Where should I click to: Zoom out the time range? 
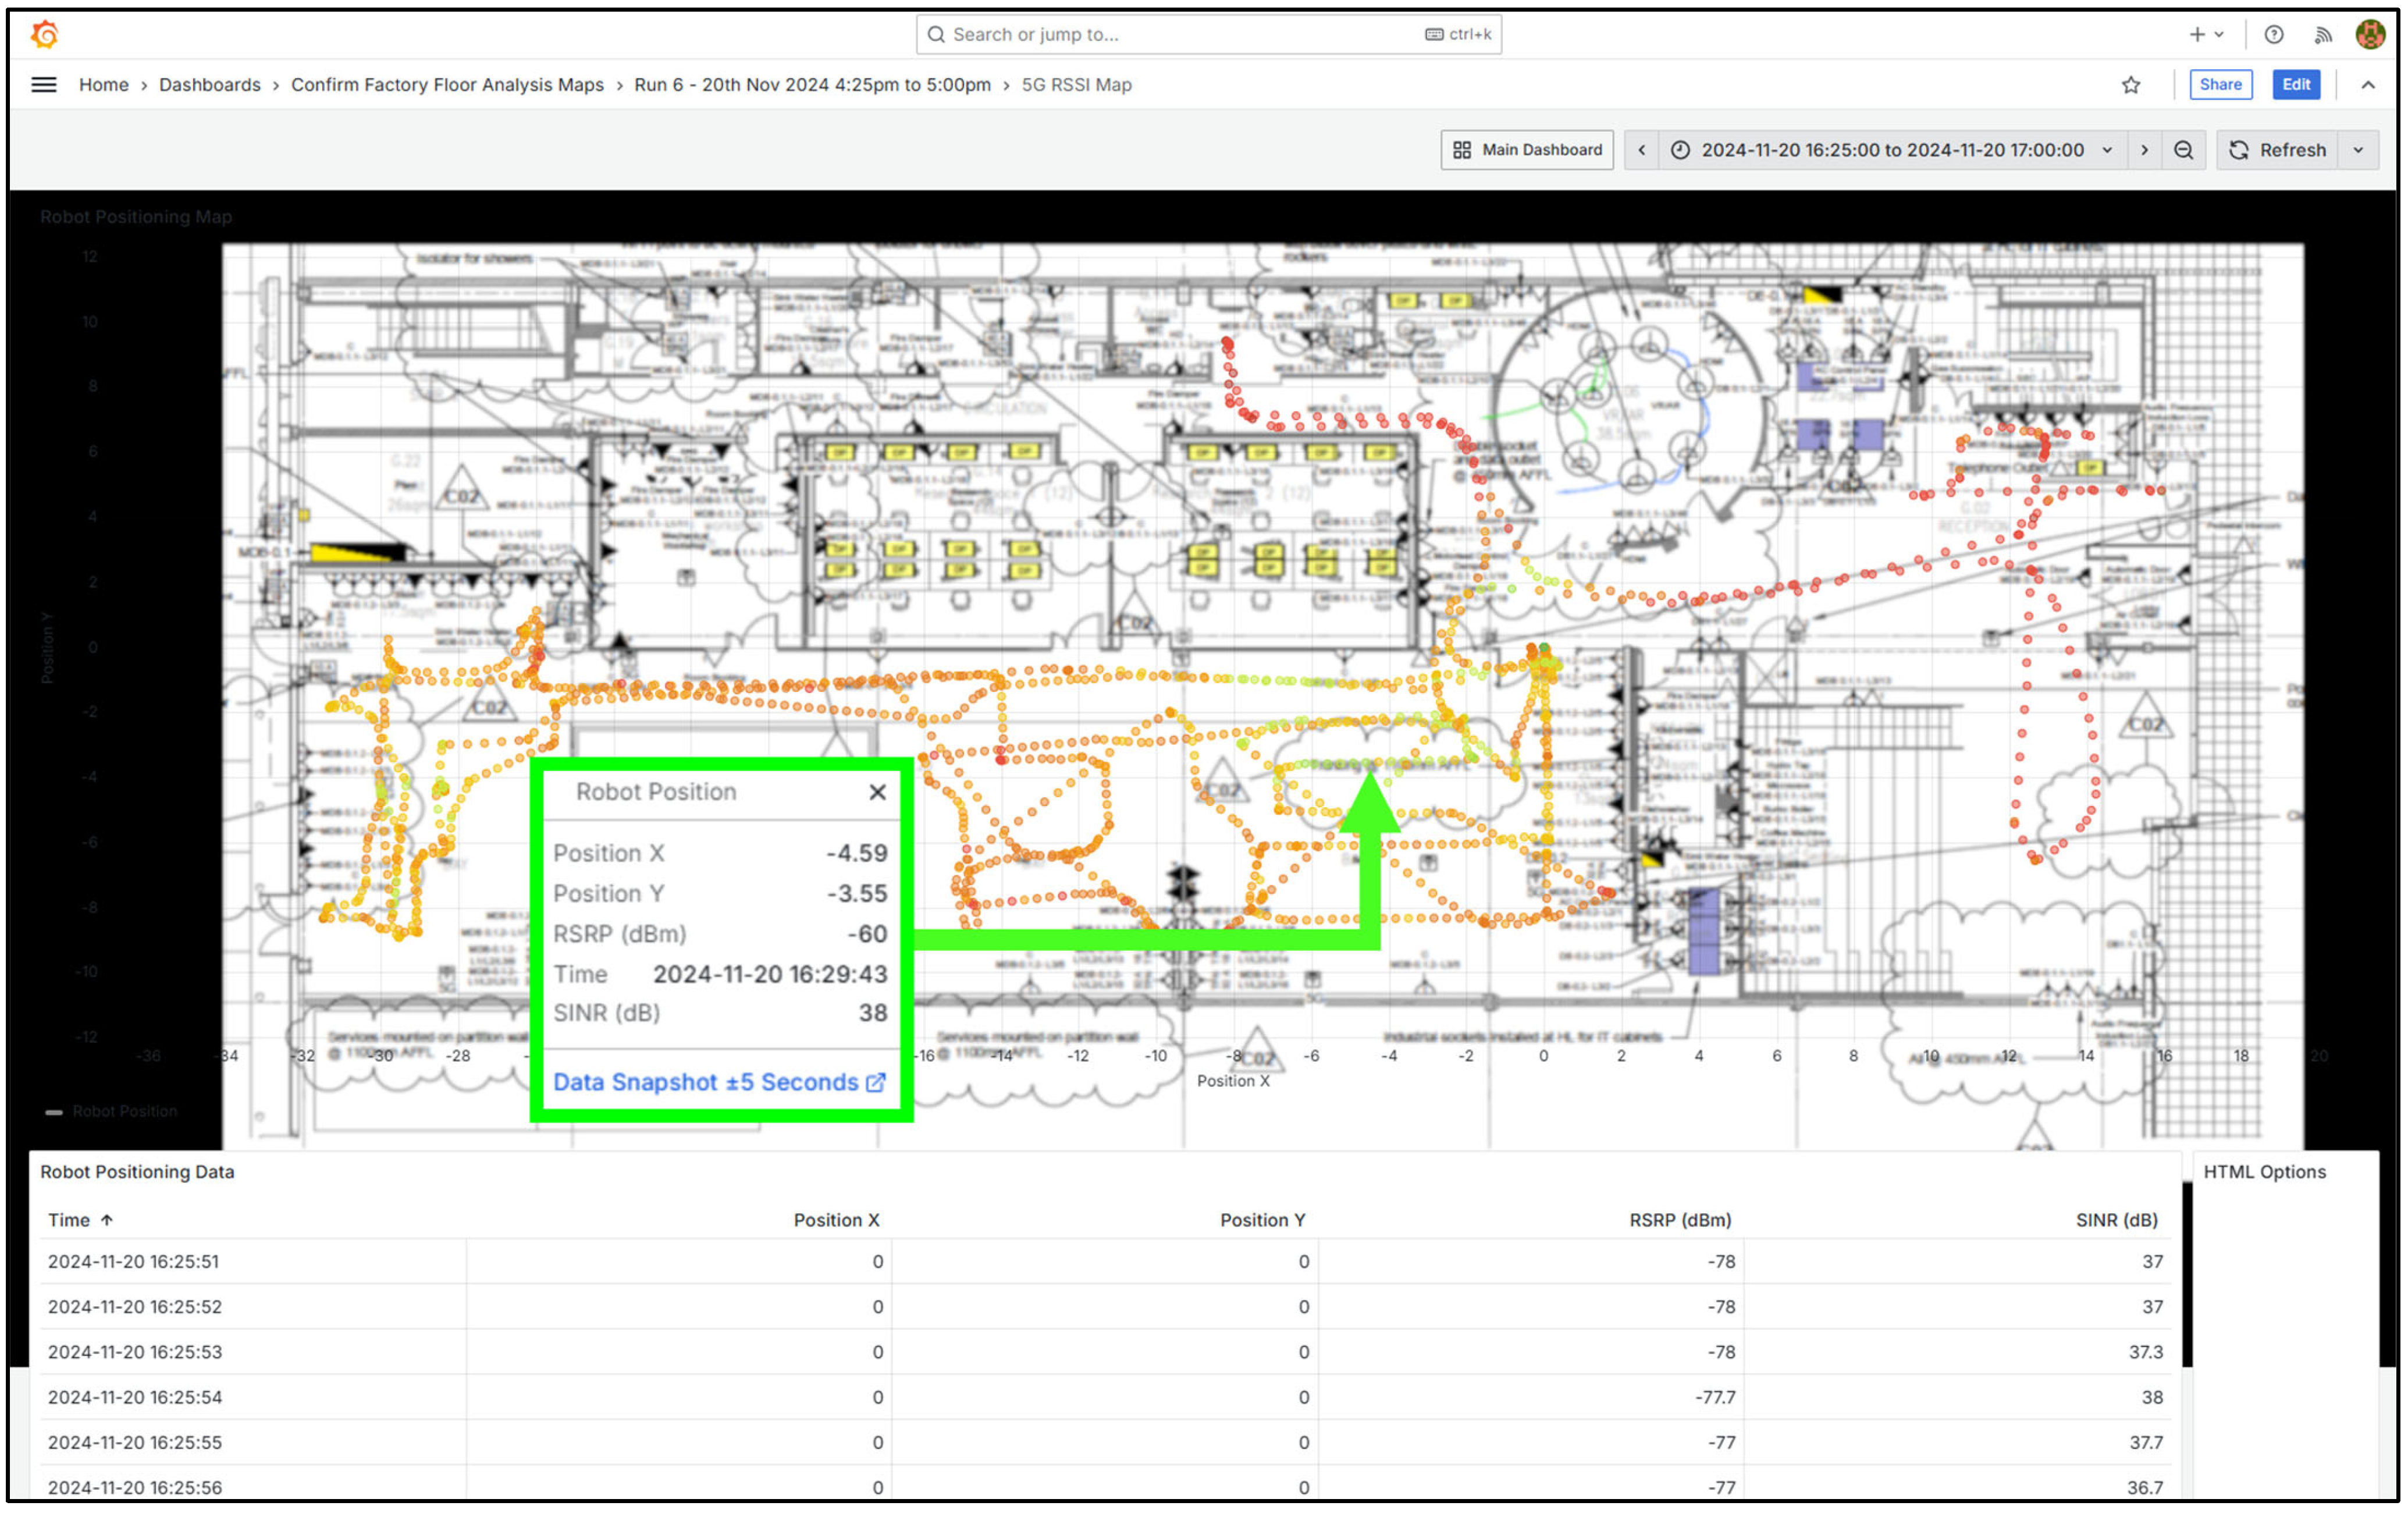[x=2183, y=150]
